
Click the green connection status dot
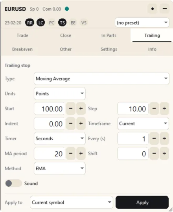tap(67, 9)
